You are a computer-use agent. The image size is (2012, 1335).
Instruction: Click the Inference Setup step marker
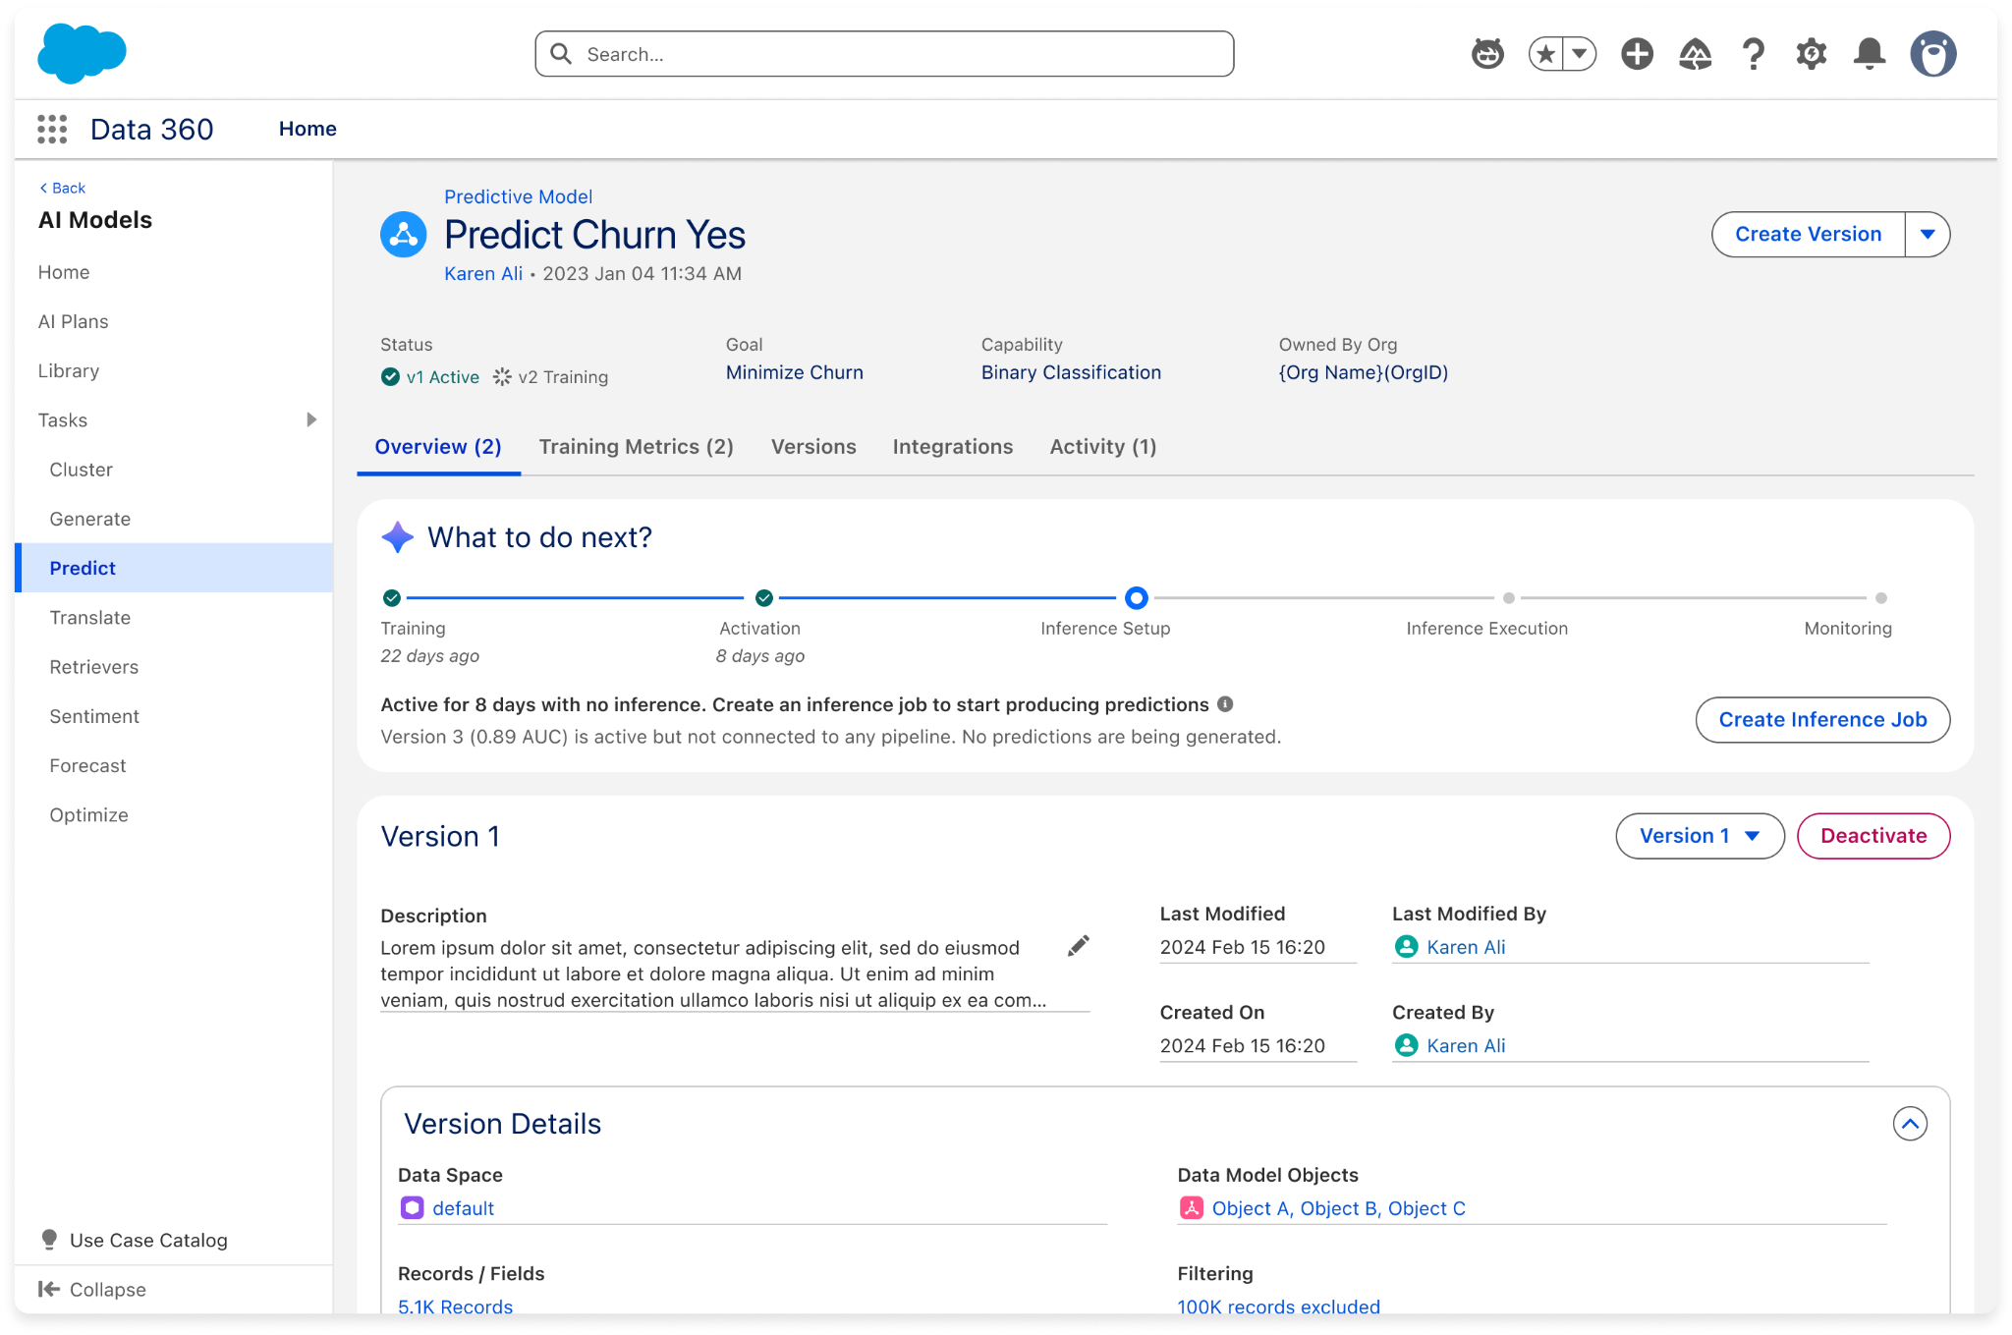point(1136,597)
